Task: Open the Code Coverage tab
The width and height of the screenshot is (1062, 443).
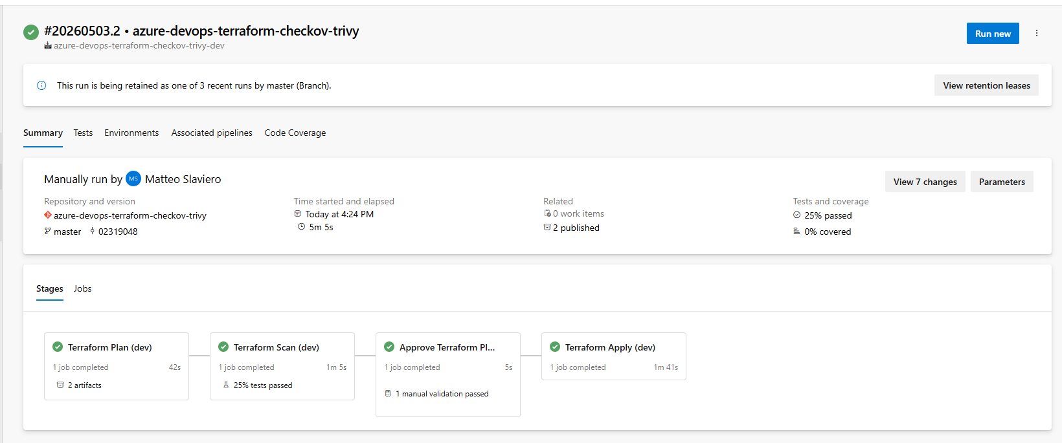Action: pyautogui.click(x=295, y=133)
